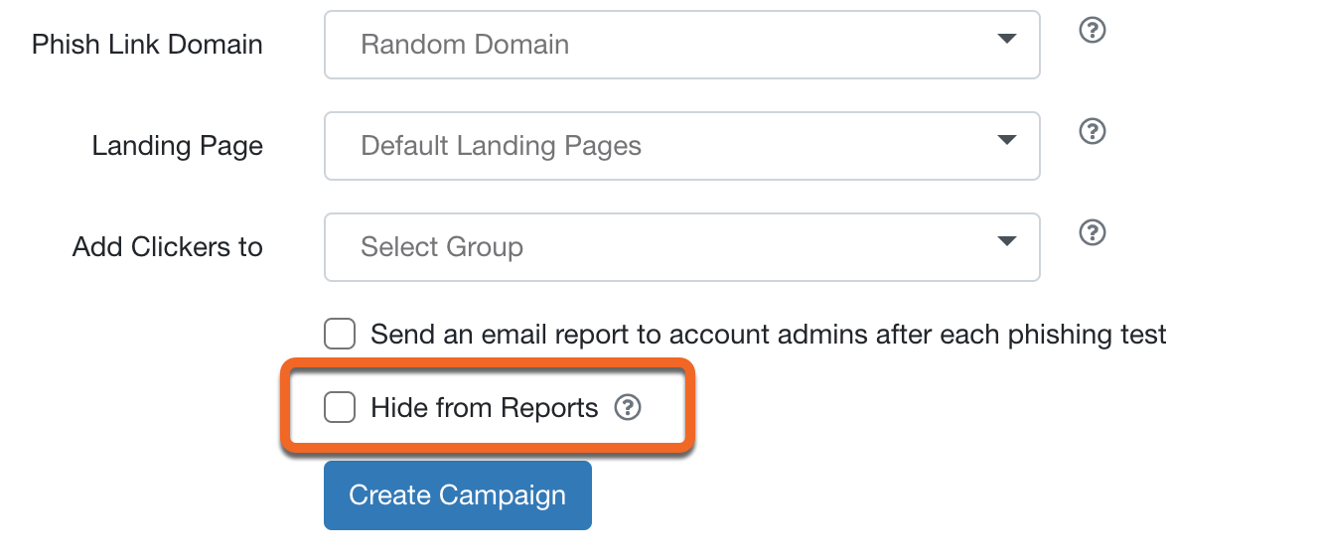Expand the Landing Page dropdown
The image size is (1319, 558).
681,146
